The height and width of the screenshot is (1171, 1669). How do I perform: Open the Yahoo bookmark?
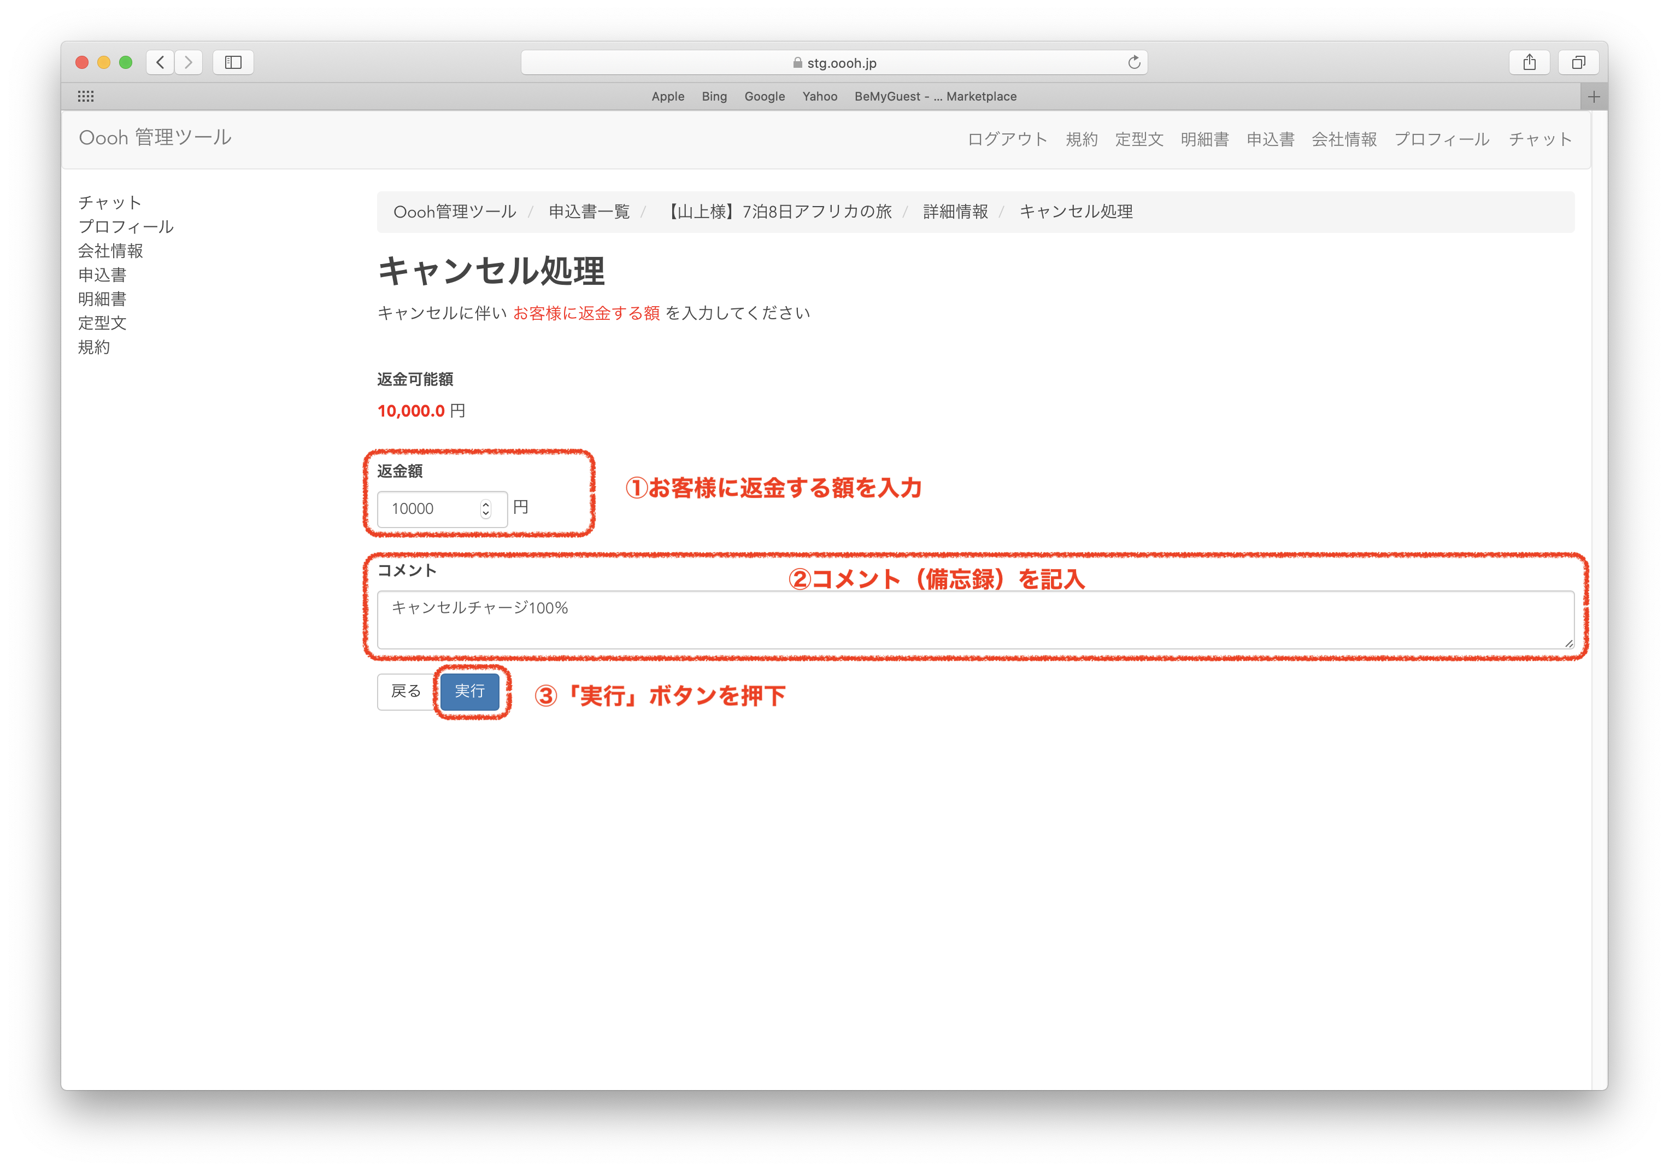pyautogui.click(x=819, y=97)
